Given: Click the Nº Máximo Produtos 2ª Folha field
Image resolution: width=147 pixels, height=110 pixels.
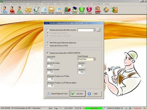Looking at the screenshot, I should pos(50,86).
